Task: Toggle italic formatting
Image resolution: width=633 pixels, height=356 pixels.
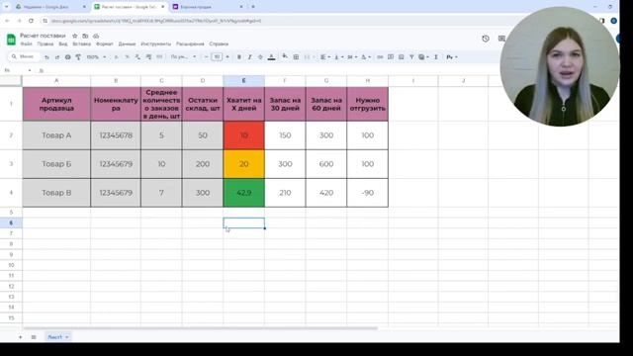Action: (x=249, y=57)
